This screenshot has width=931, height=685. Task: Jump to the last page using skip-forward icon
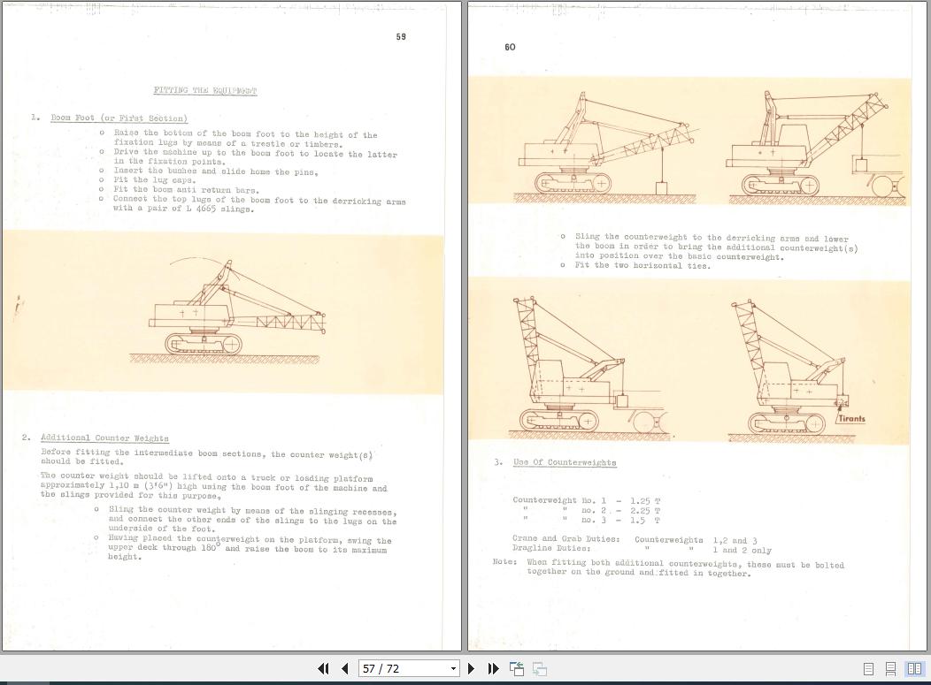[493, 668]
